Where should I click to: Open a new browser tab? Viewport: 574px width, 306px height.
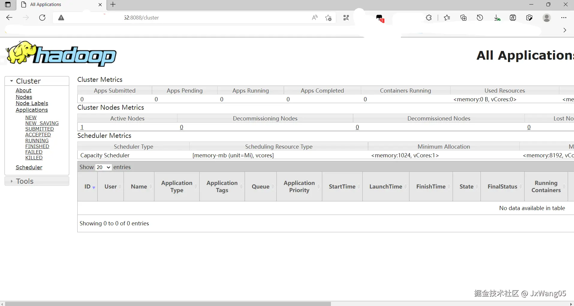click(x=113, y=4)
